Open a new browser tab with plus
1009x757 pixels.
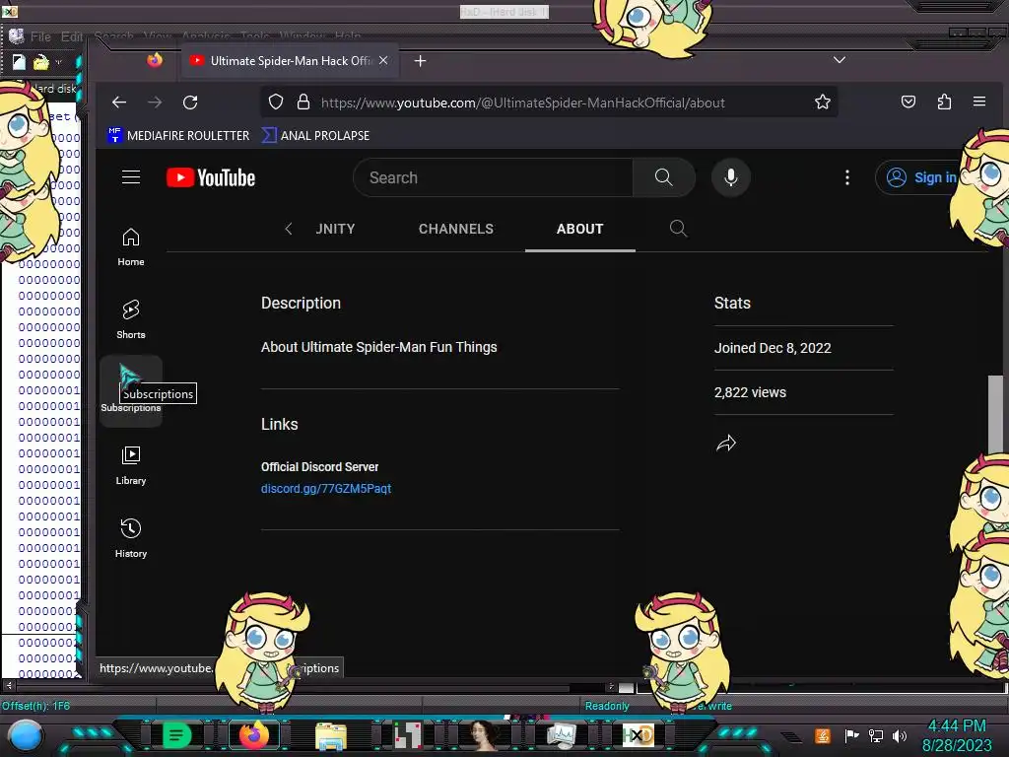pyautogui.click(x=420, y=60)
